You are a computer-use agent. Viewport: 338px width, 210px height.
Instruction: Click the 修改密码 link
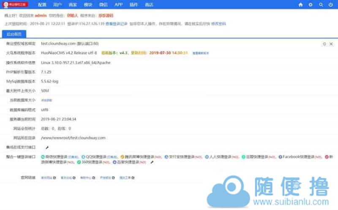[218, 24]
